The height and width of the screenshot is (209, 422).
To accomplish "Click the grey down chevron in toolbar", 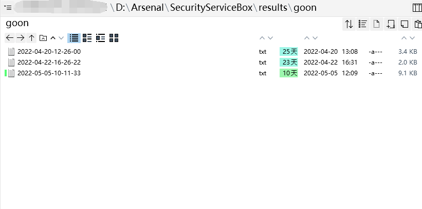I will tap(61, 38).
